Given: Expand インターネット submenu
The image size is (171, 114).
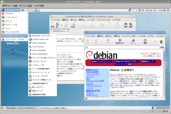Looking at the screenshot, I should pos(15,17).
